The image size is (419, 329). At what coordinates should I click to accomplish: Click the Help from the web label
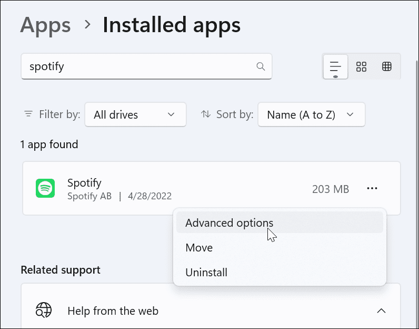[x=113, y=311]
